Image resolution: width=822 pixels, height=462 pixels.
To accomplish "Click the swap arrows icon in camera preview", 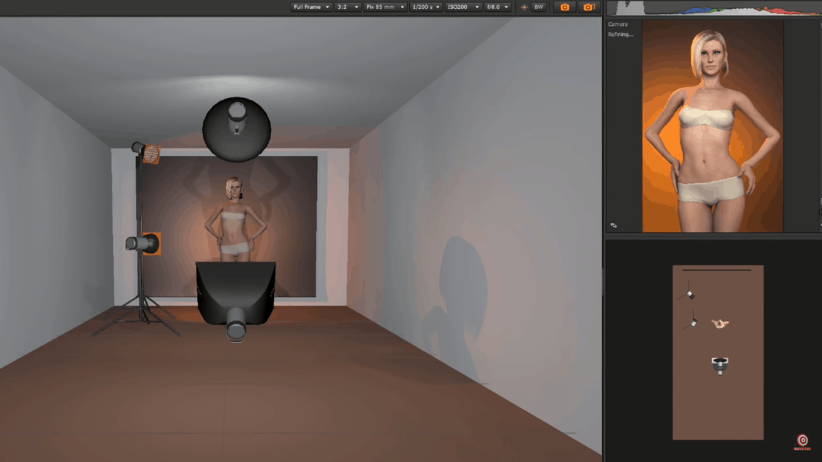I will click(x=614, y=225).
